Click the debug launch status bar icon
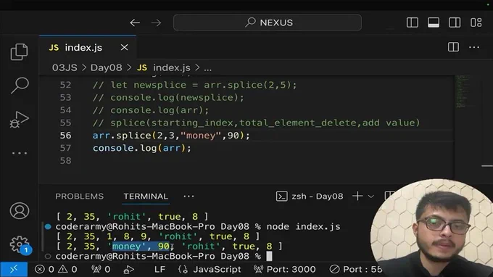This screenshot has width=493, height=277. (128, 270)
